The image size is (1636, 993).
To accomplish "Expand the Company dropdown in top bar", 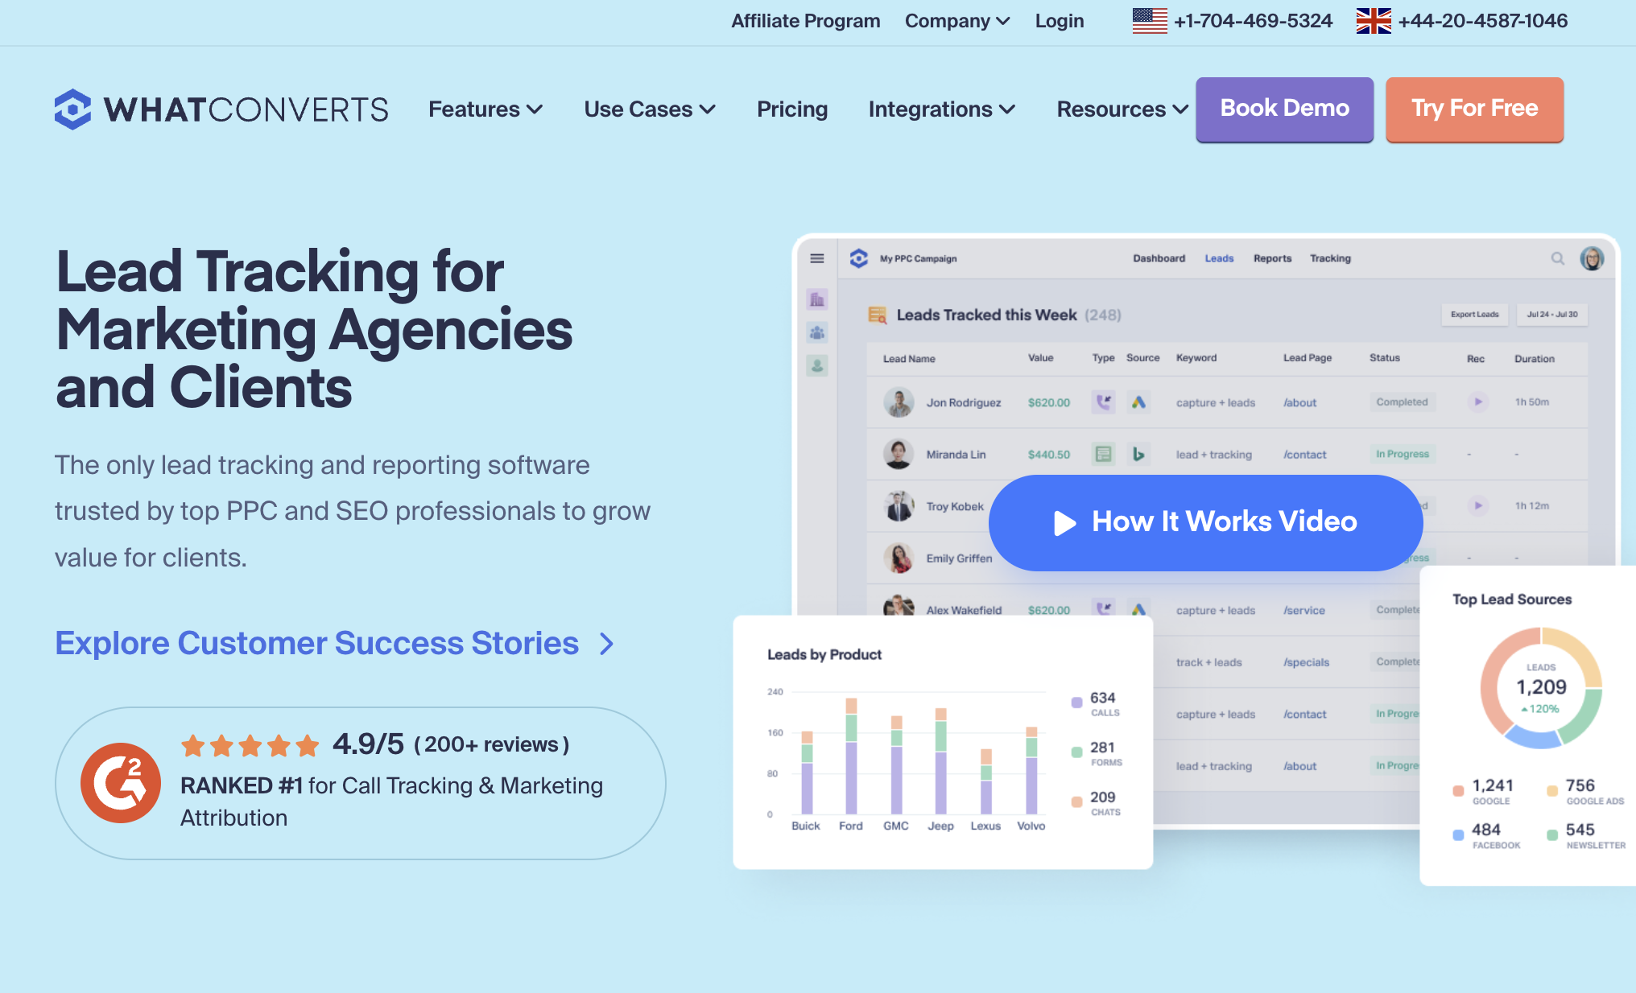I will [957, 21].
